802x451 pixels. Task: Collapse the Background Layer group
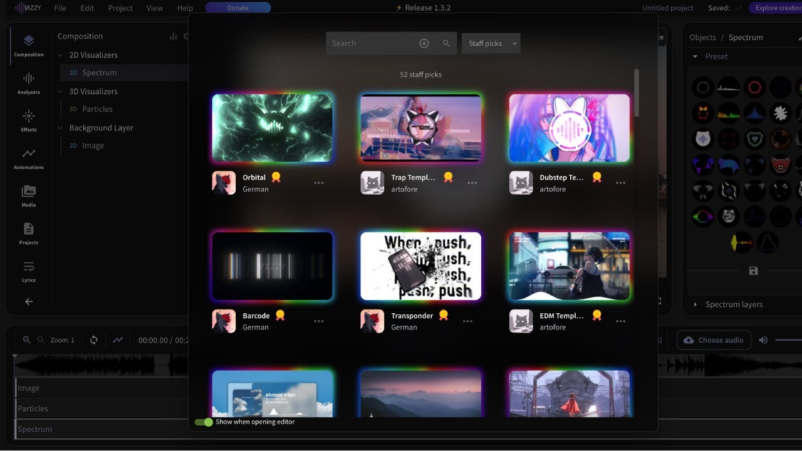(61, 128)
